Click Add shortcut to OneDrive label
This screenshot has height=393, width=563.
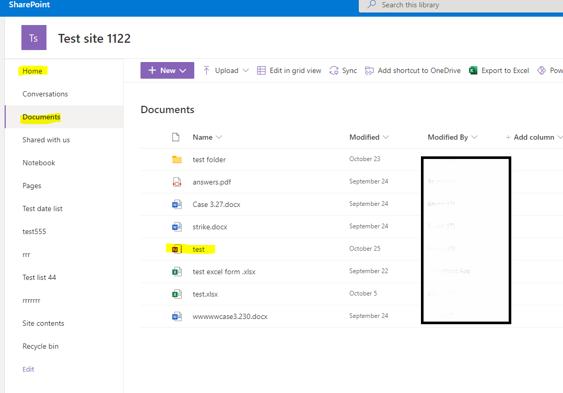click(x=419, y=70)
